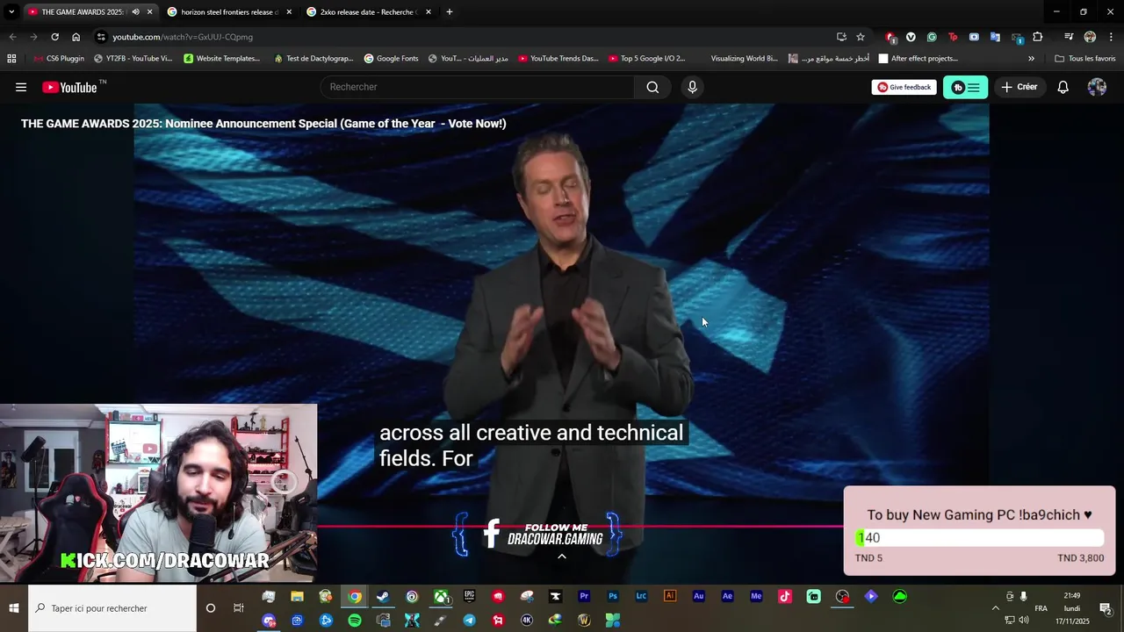
Task: Open Adobe Audition from the taskbar
Action: tap(699, 597)
